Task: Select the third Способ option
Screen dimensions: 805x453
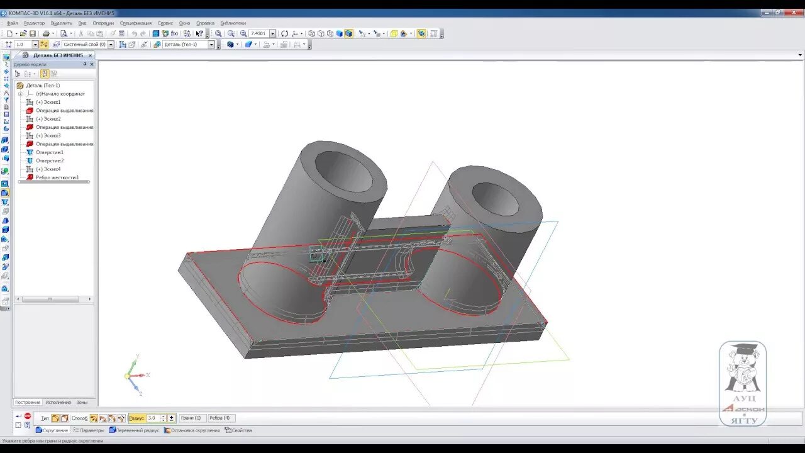Action: pos(112,418)
